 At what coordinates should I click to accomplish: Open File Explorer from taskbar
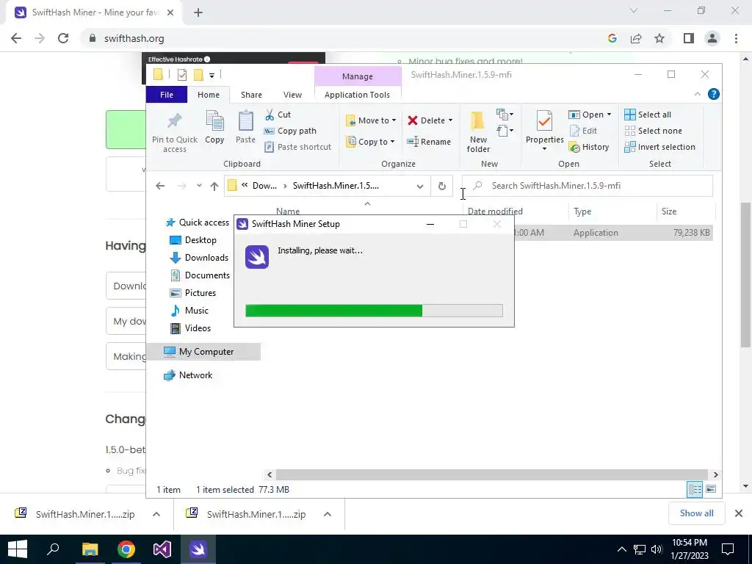(90, 549)
